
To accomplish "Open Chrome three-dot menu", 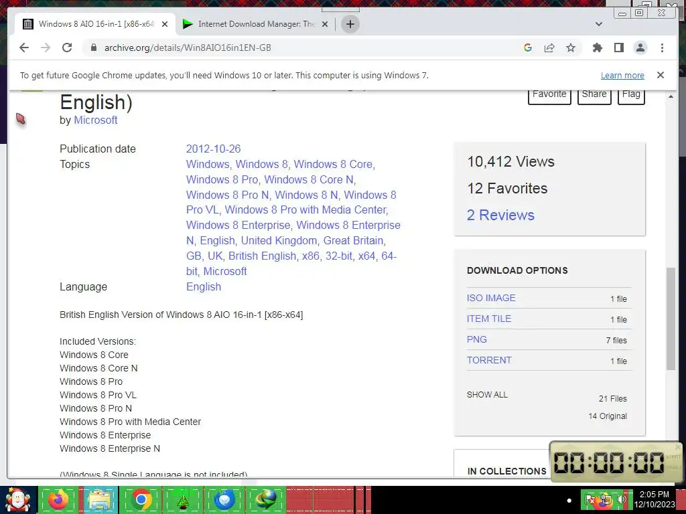I will click(x=662, y=48).
